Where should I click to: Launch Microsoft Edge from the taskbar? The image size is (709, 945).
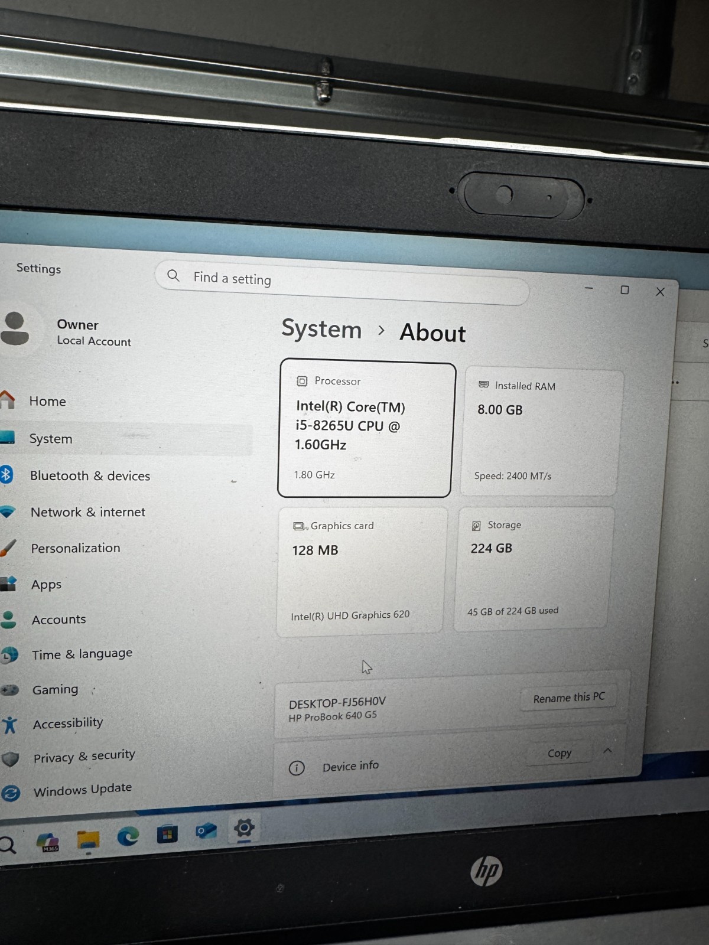pos(128,837)
